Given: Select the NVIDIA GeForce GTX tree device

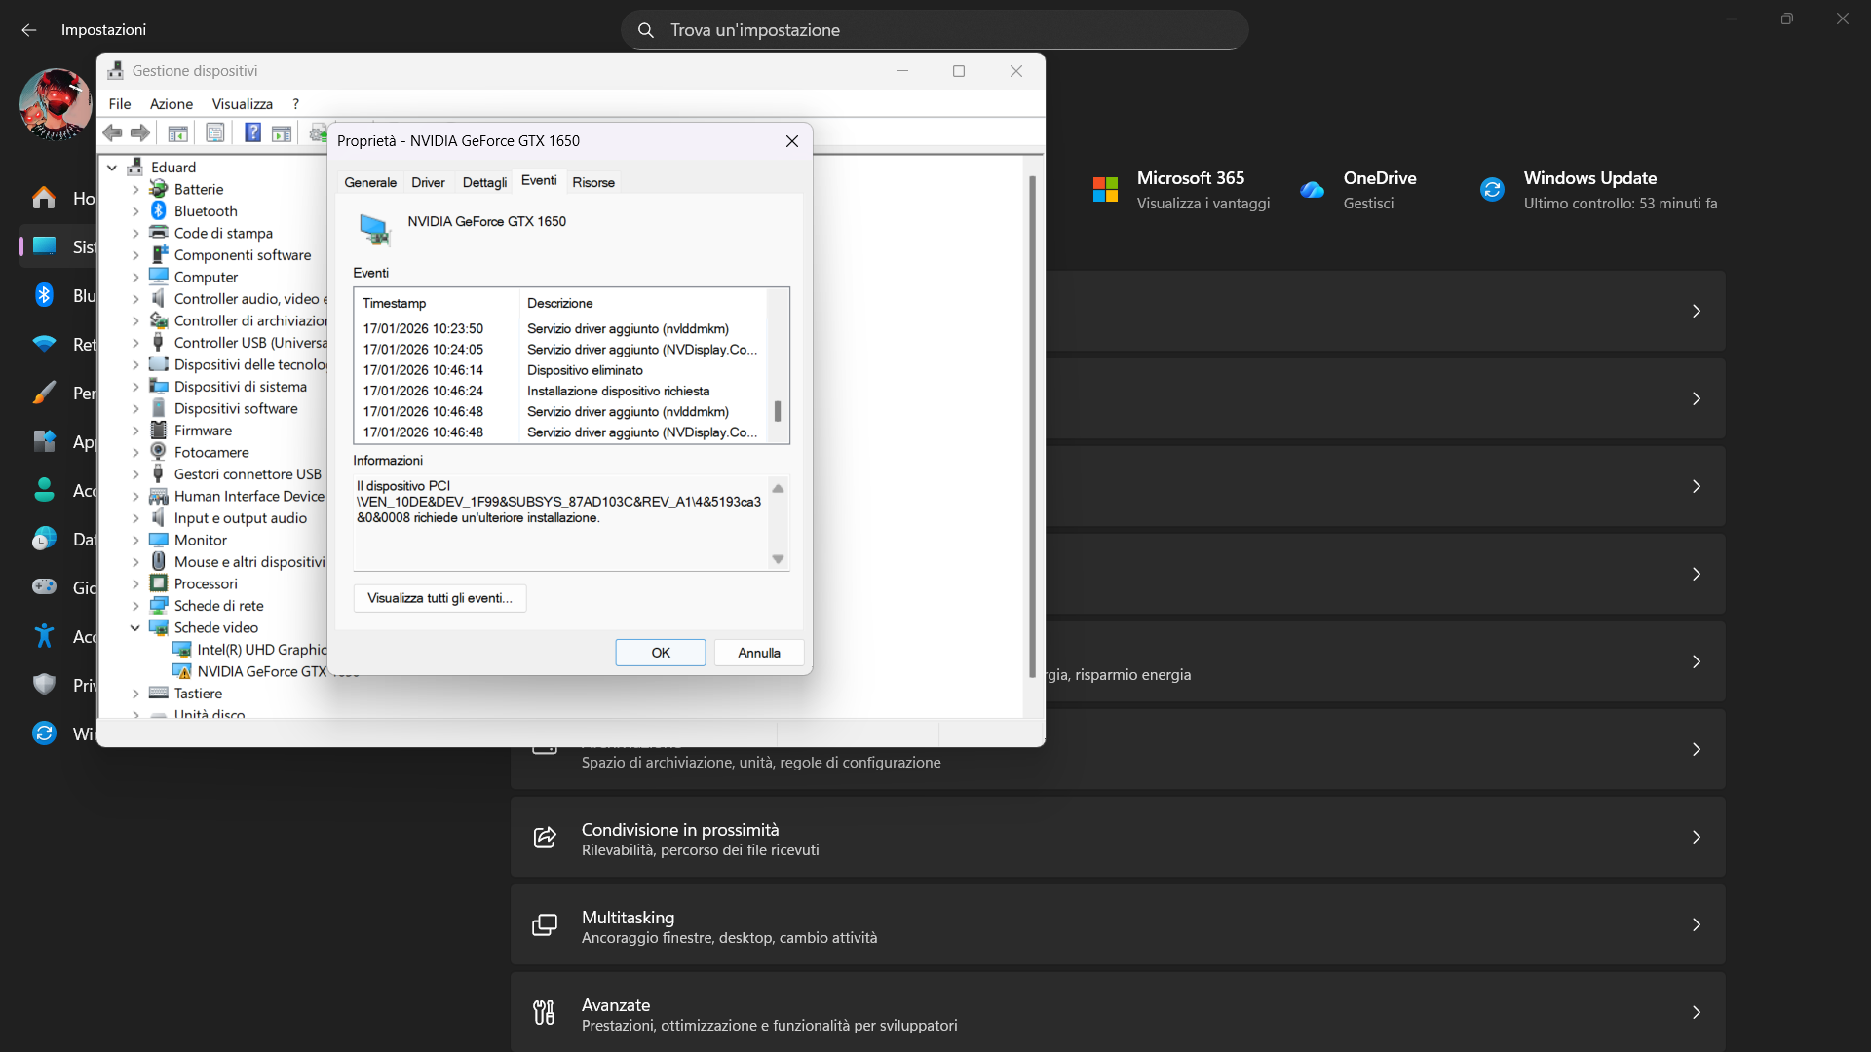Looking at the screenshot, I should click(261, 671).
